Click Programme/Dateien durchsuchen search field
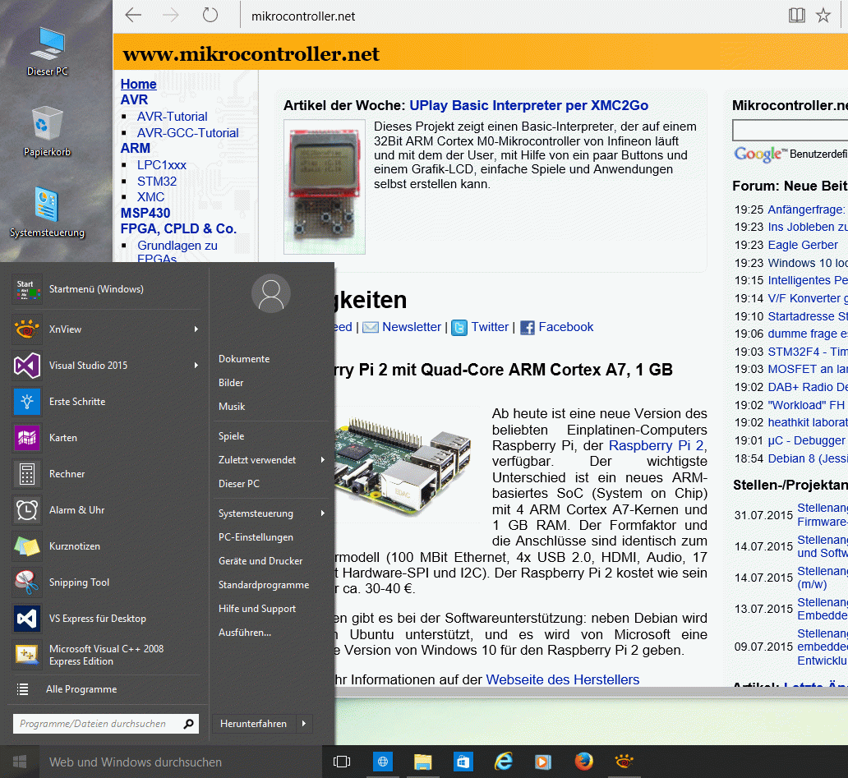This screenshot has height=778, width=848. point(106,724)
